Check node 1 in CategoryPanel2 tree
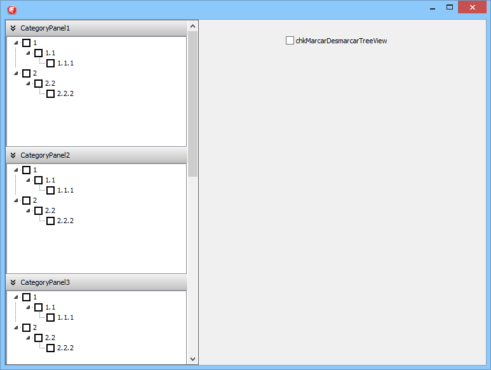 [x=26, y=170]
